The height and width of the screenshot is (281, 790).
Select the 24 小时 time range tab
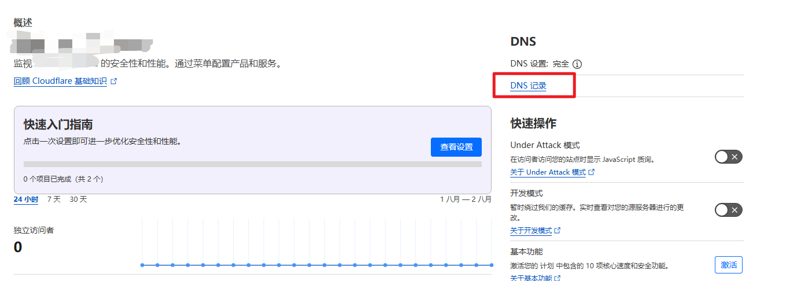pos(26,199)
